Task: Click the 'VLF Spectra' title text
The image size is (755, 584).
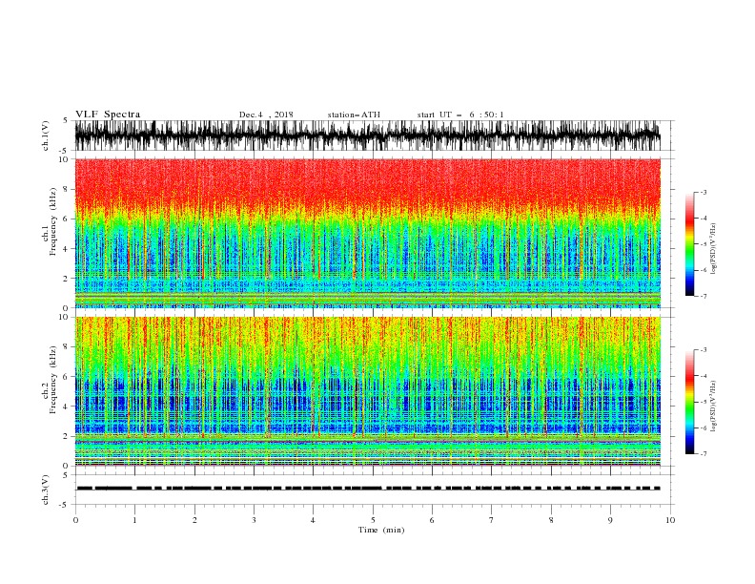Action: pos(108,115)
